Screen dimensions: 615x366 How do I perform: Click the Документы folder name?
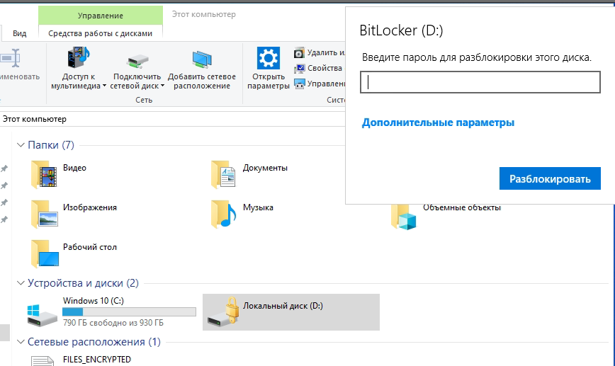point(265,168)
